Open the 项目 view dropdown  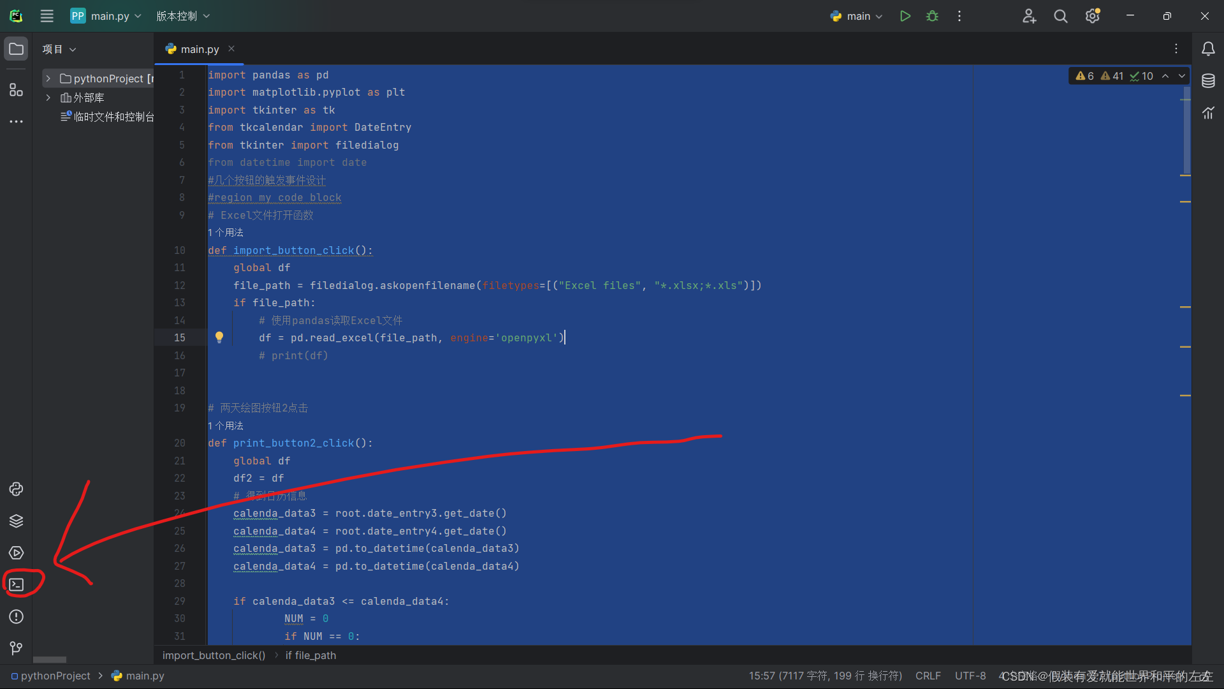(59, 49)
